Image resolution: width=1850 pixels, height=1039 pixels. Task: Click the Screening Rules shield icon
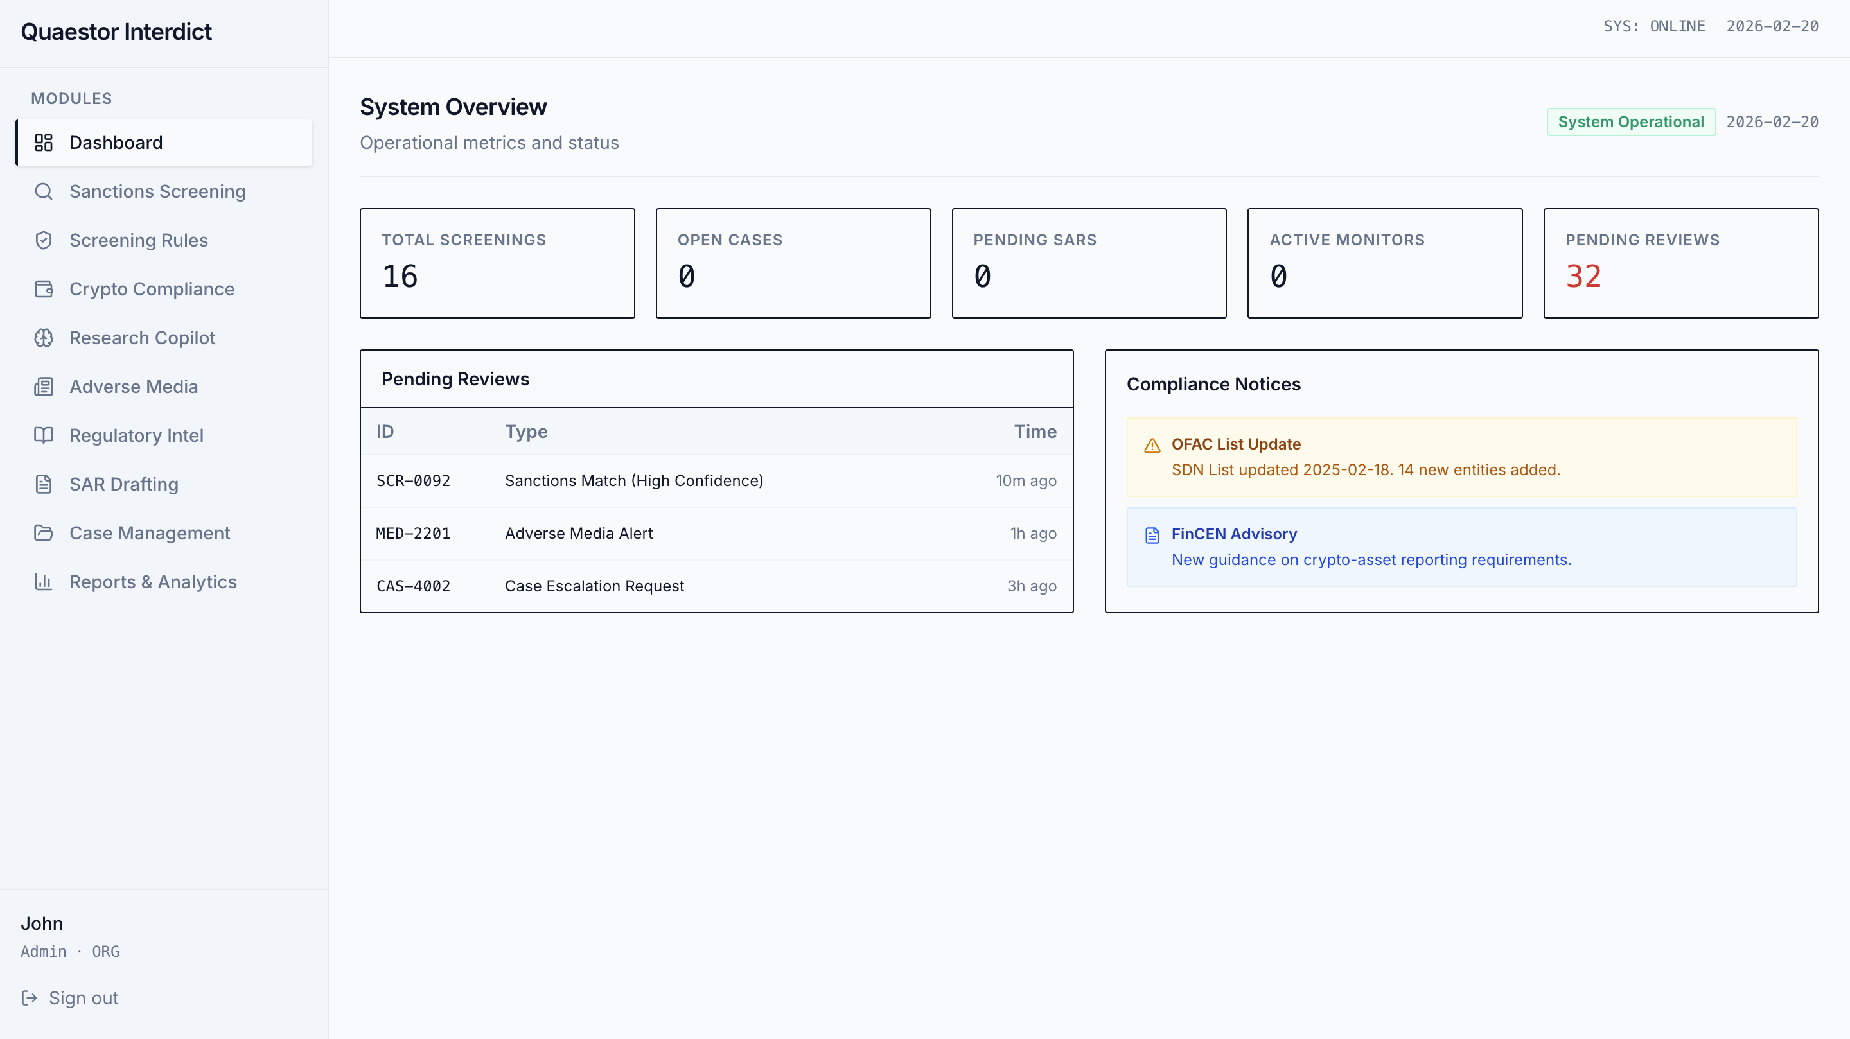(x=44, y=240)
